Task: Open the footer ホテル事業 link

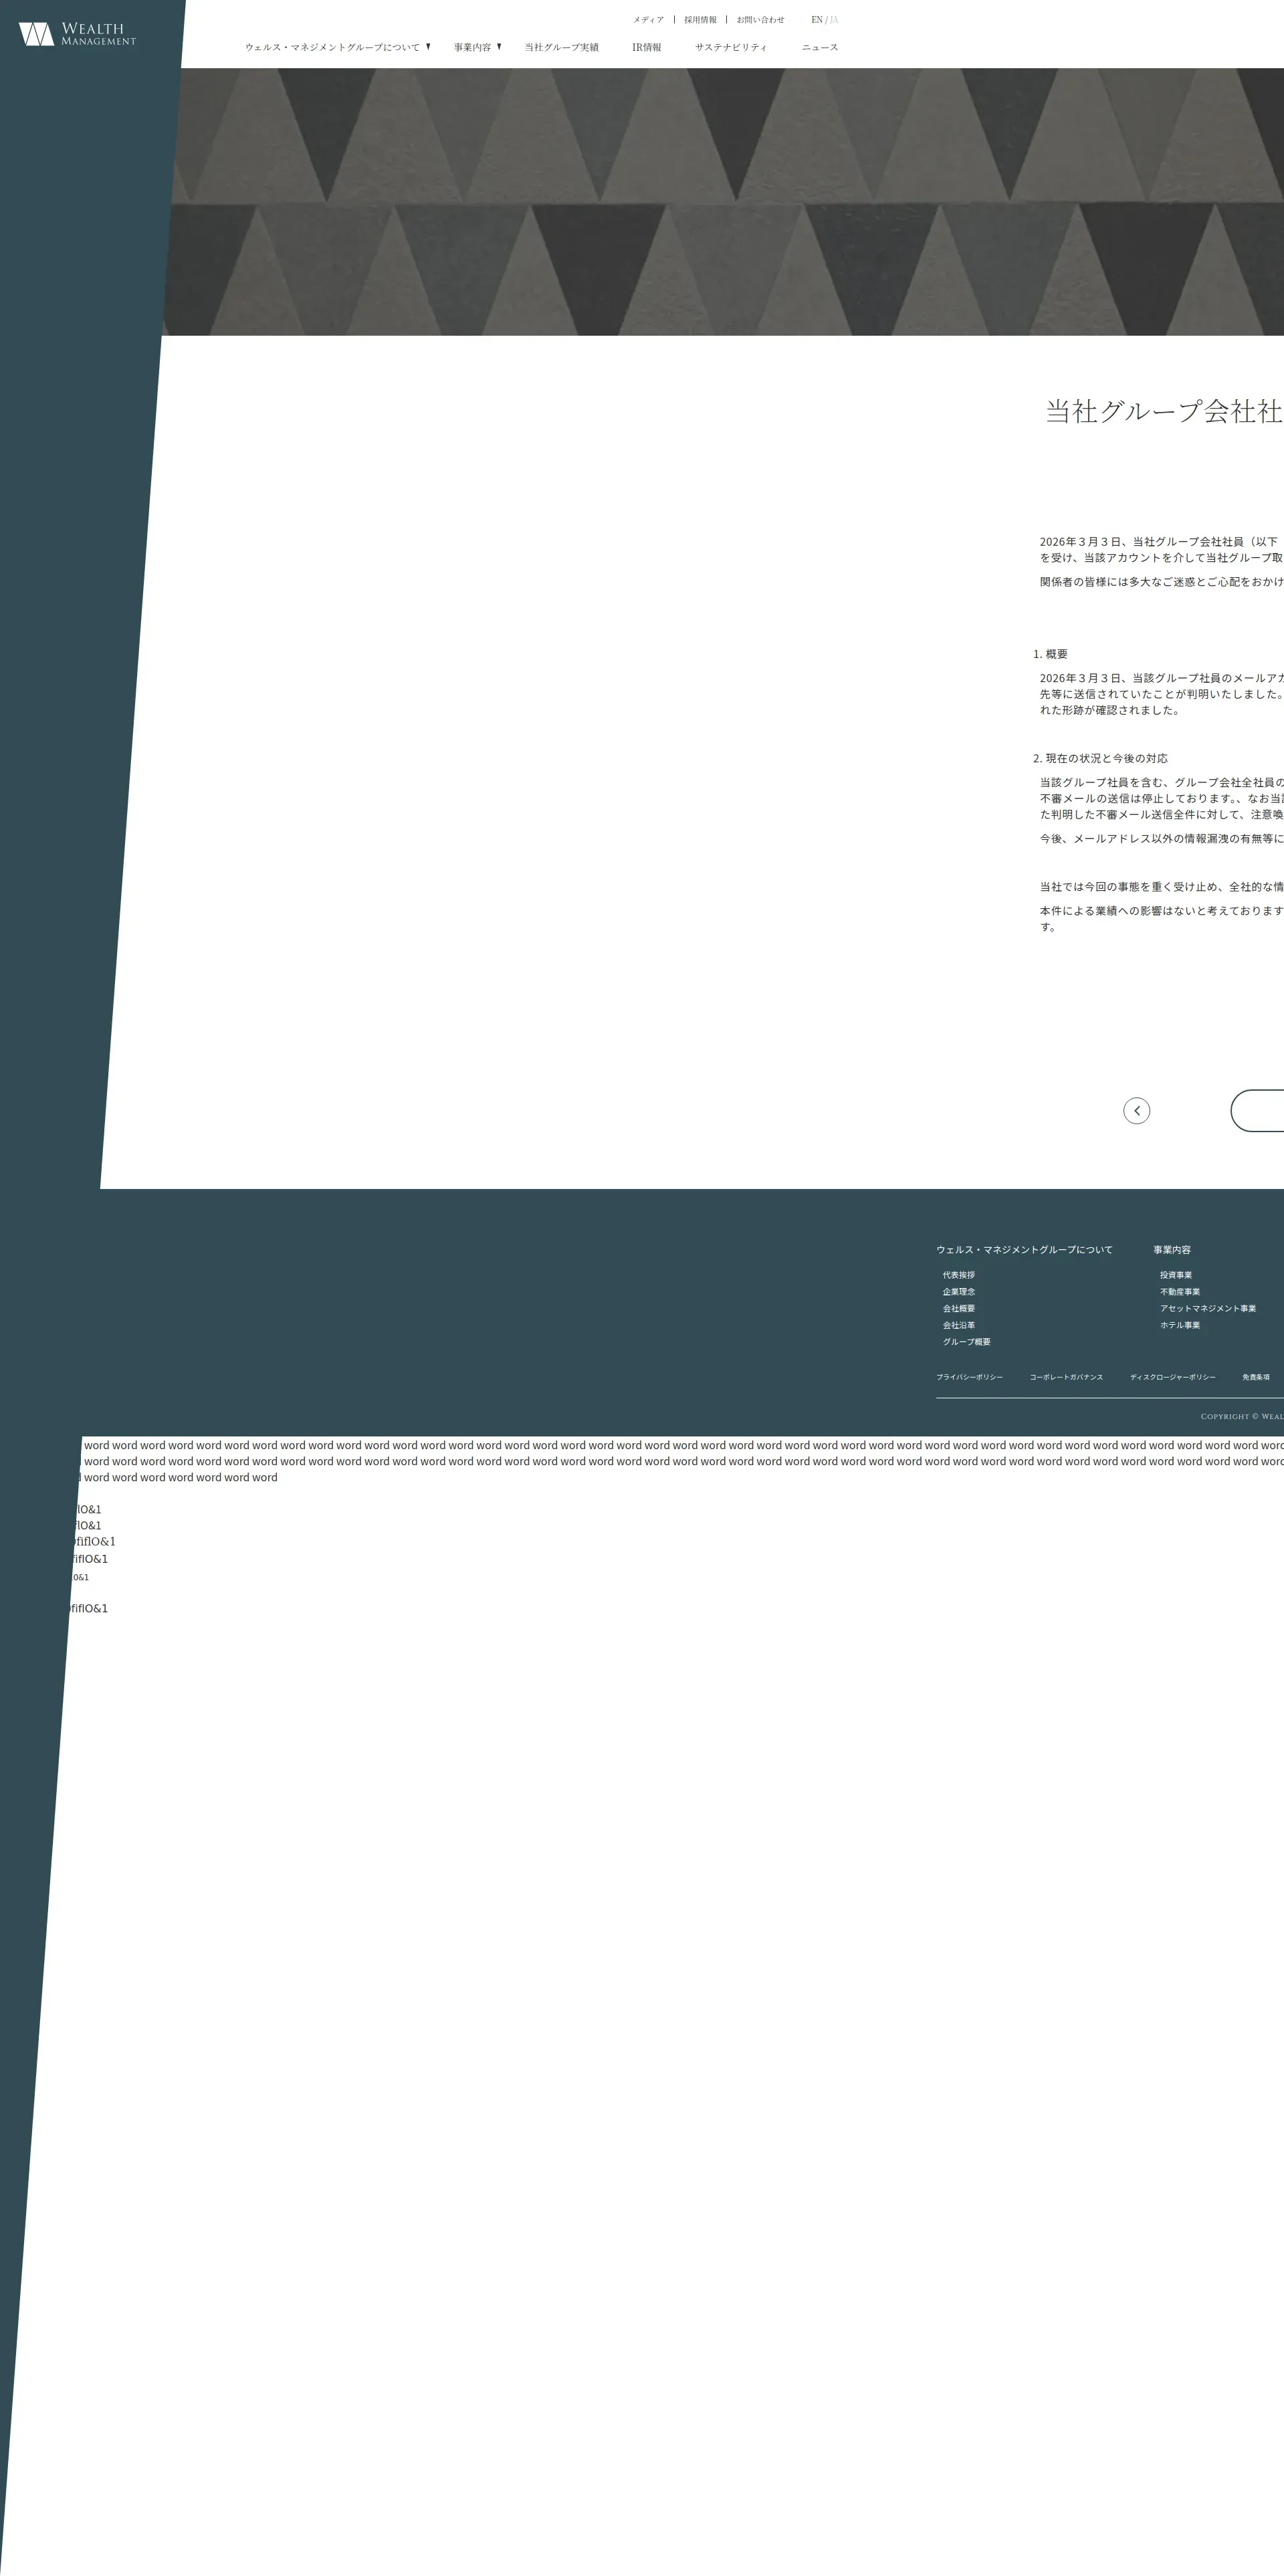Action: pyautogui.click(x=1179, y=1325)
